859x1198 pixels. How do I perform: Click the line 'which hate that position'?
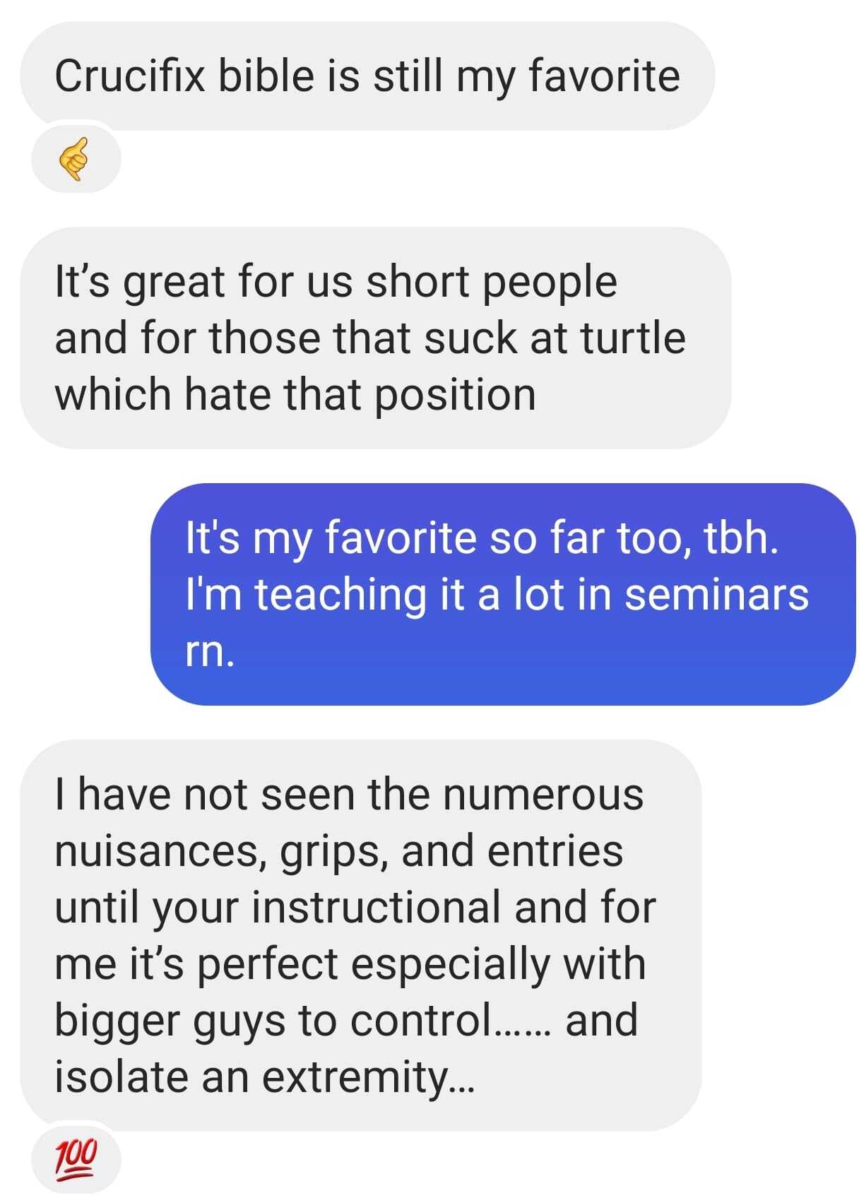(x=295, y=394)
